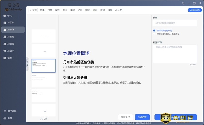Open AI表格 from the sidebar
Image resolution: width=204 pixels, height=125 pixels.
10,37
